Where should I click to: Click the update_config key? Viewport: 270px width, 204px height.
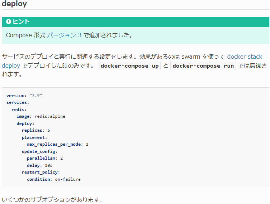tap(39, 151)
